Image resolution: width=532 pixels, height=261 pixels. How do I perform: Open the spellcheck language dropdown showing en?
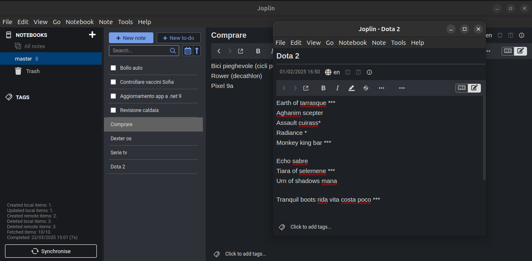pos(332,72)
